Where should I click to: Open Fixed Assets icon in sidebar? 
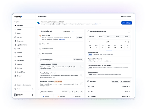(15, 60)
